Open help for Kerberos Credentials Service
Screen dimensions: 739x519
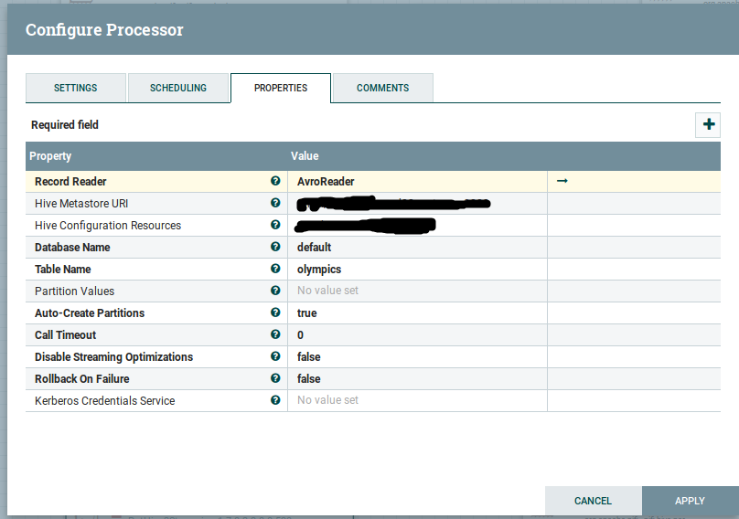coord(275,400)
